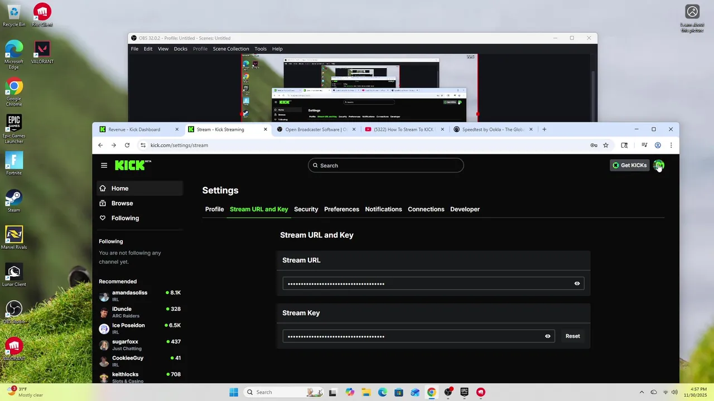Show hidden system tray icons chevron
The image size is (714, 401).
tap(641, 392)
